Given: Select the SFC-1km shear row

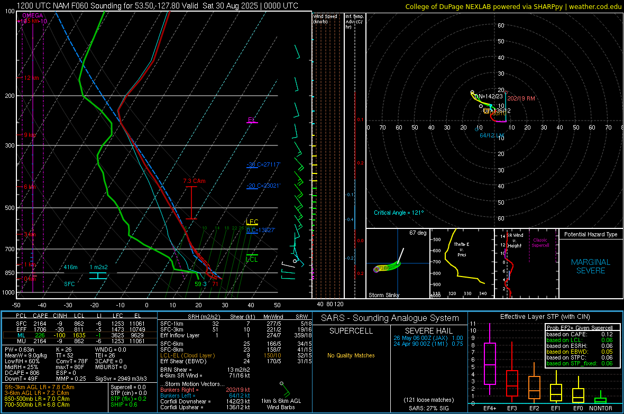Looking at the screenshot, I should [x=236, y=324].
